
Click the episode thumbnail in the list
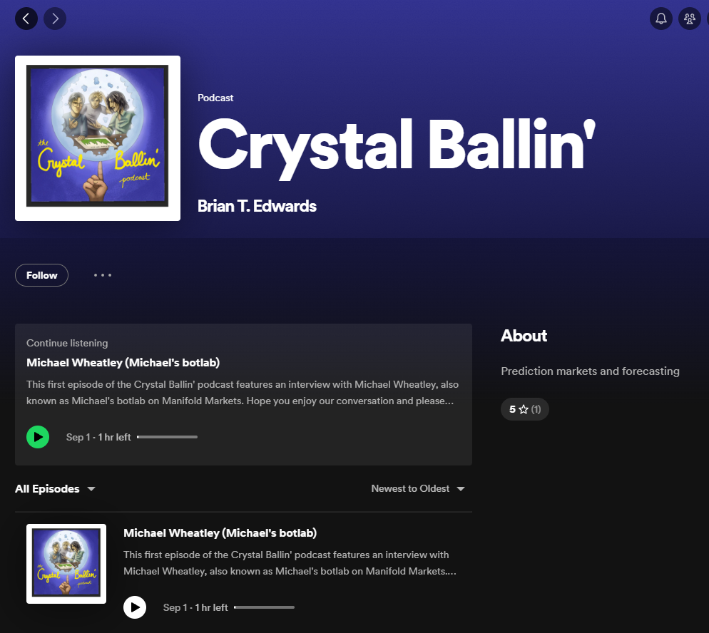click(66, 564)
